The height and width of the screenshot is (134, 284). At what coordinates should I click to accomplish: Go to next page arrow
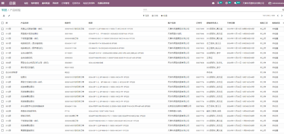[x=282, y=16]
